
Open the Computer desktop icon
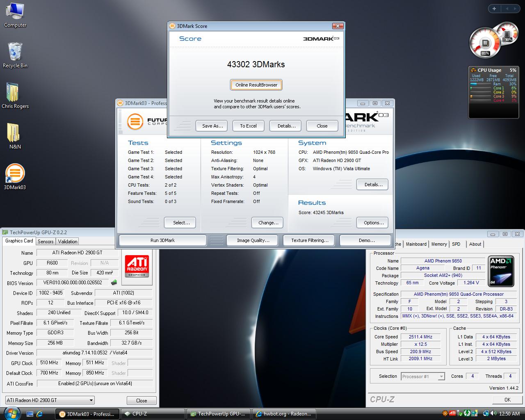(15, 14)
